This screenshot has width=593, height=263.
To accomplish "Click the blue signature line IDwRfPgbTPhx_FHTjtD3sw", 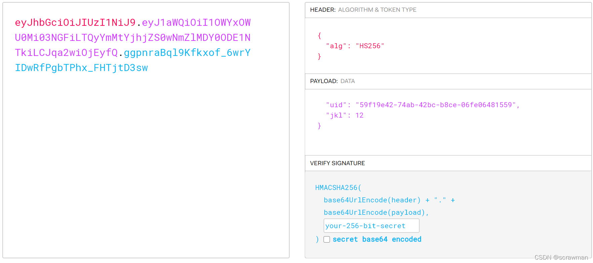I will tap(81, 68).
